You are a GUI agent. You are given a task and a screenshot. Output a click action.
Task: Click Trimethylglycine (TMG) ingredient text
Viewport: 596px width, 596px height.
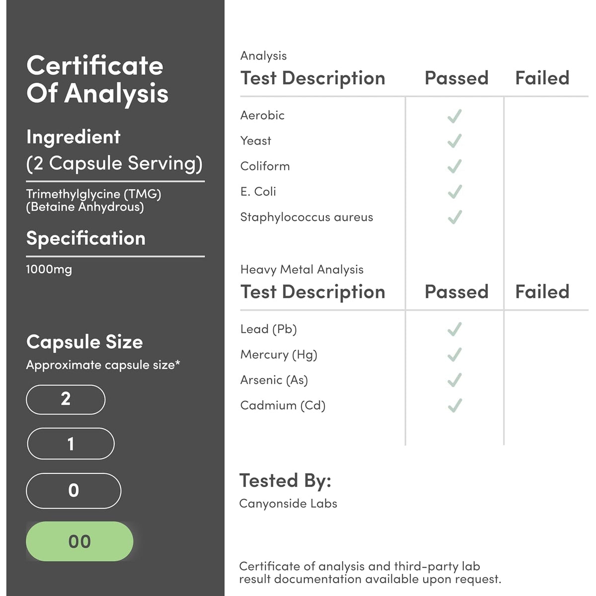point(94,194)
